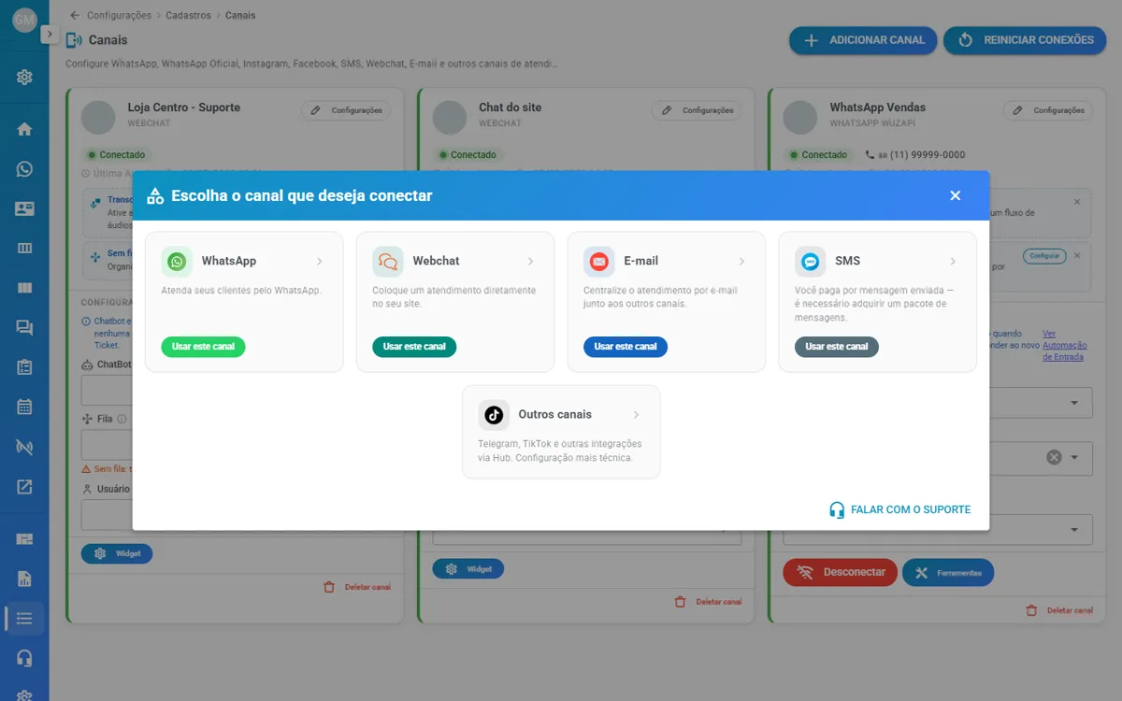Click the Ver Automação de Entrada link
Viewport: 1122px width, 701px height.
(1064, 345)
